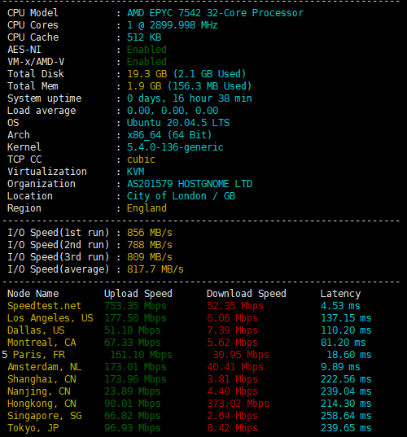
Task: Click the AES-NI Enabled status
Action: coord(147,50)
